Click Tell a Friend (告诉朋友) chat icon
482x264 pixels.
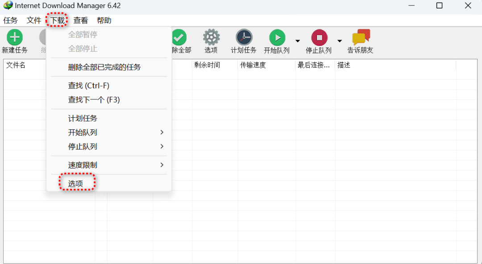[x=361, y=37]
